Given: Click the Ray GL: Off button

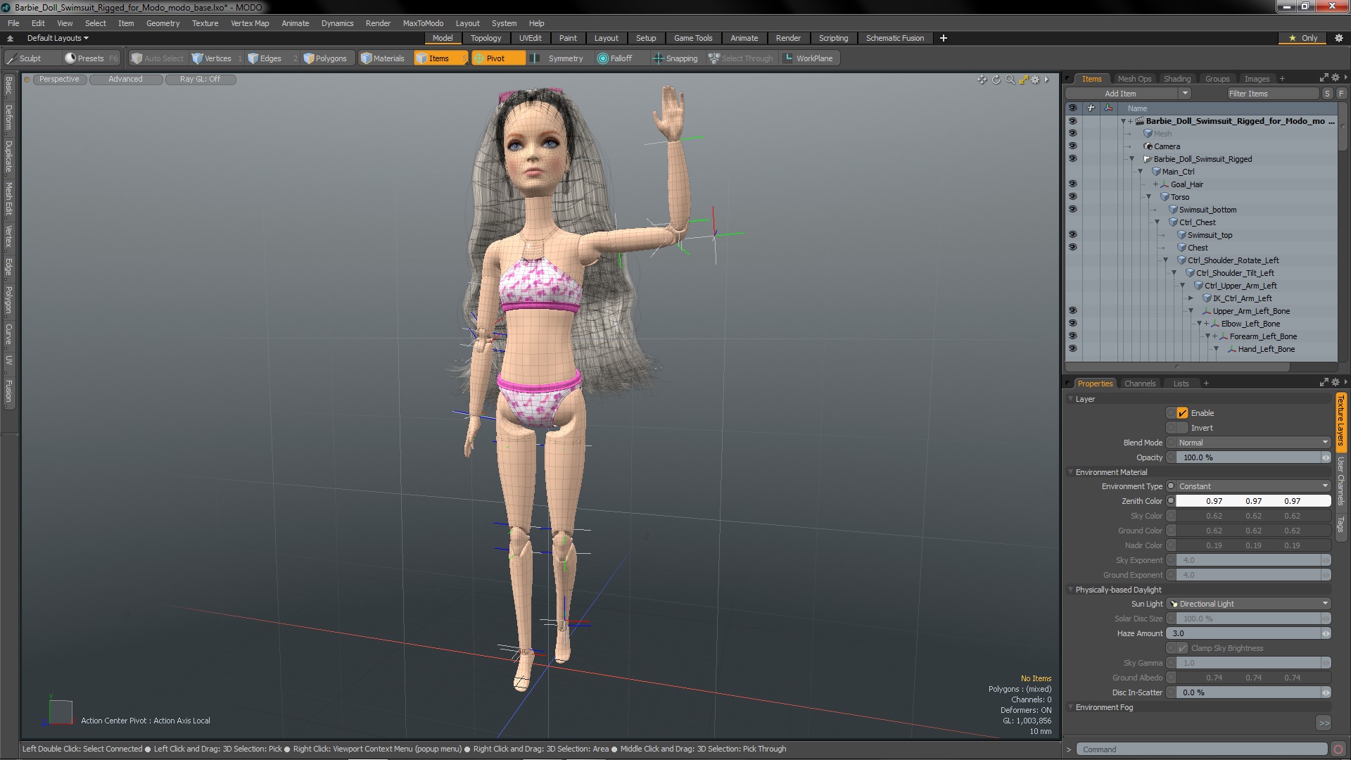Looking at the screenshot, I should tap(200, 80).
